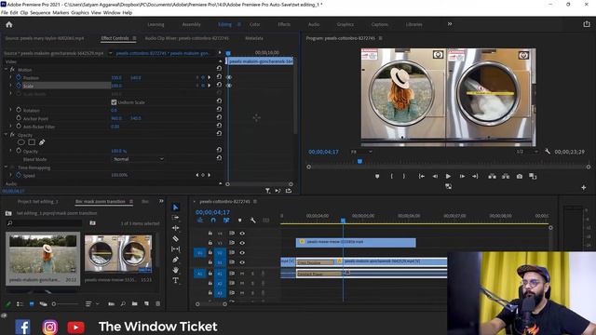Create 4-point polygon mask under Opacity
This screenshot has height=335, width=596.
(x=32, y=142)
